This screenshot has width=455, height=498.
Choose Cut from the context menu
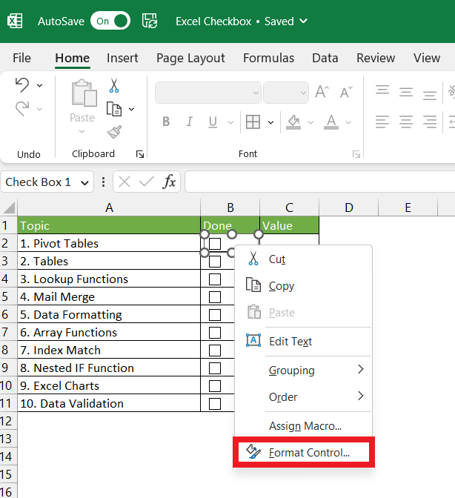point(303,259)
